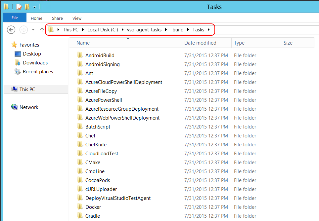Viewport: 319px width, 221px height.
Task: Select the AzureWebPowerShellDeployment folder icon
Action: click(x=80, y=118)
